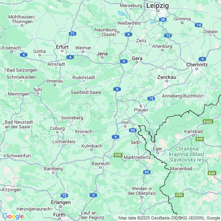Click the A93 shield near Hof
The image size is (221, 221).
(x=133, y=130)
